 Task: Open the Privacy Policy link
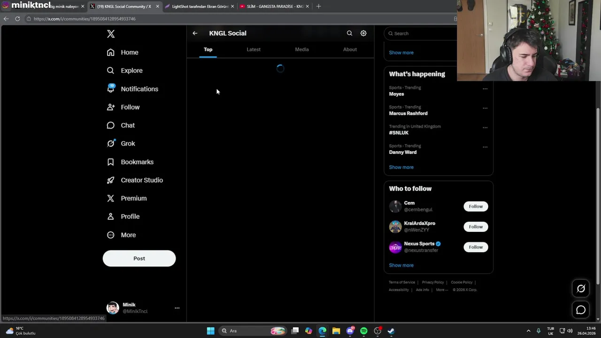433,282
